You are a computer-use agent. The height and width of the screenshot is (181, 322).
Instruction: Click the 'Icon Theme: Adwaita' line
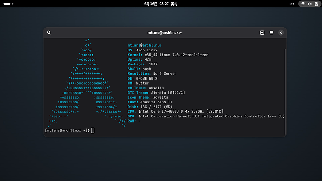click(x=148, y=97)
